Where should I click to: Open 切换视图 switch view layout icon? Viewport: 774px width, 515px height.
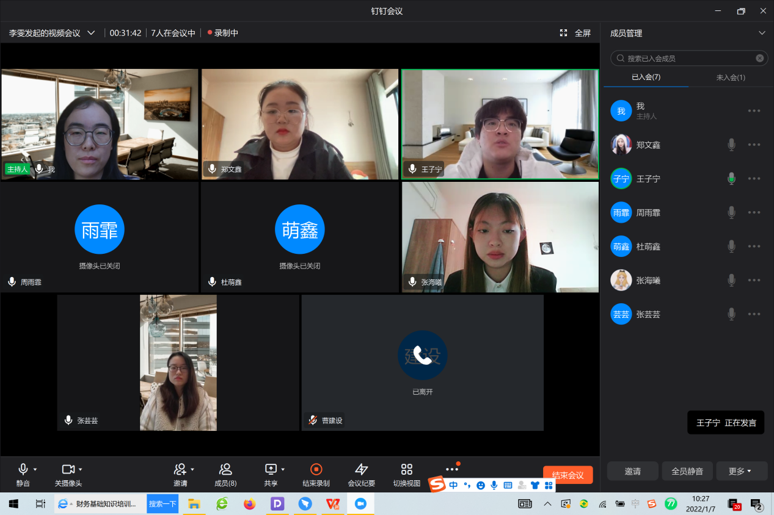406,469
